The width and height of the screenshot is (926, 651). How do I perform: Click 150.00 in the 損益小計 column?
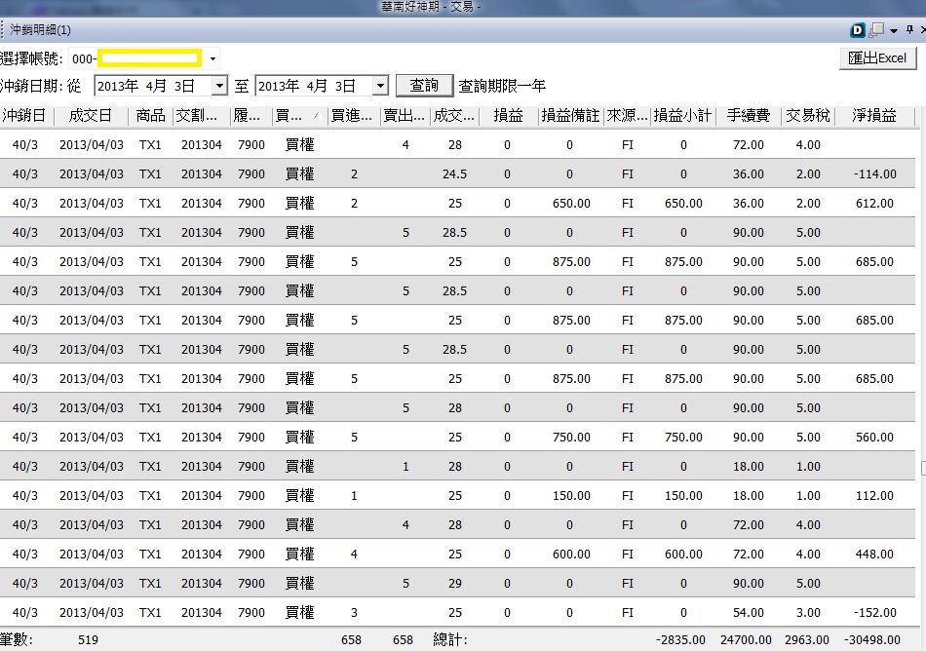click(x=683, y=496)
